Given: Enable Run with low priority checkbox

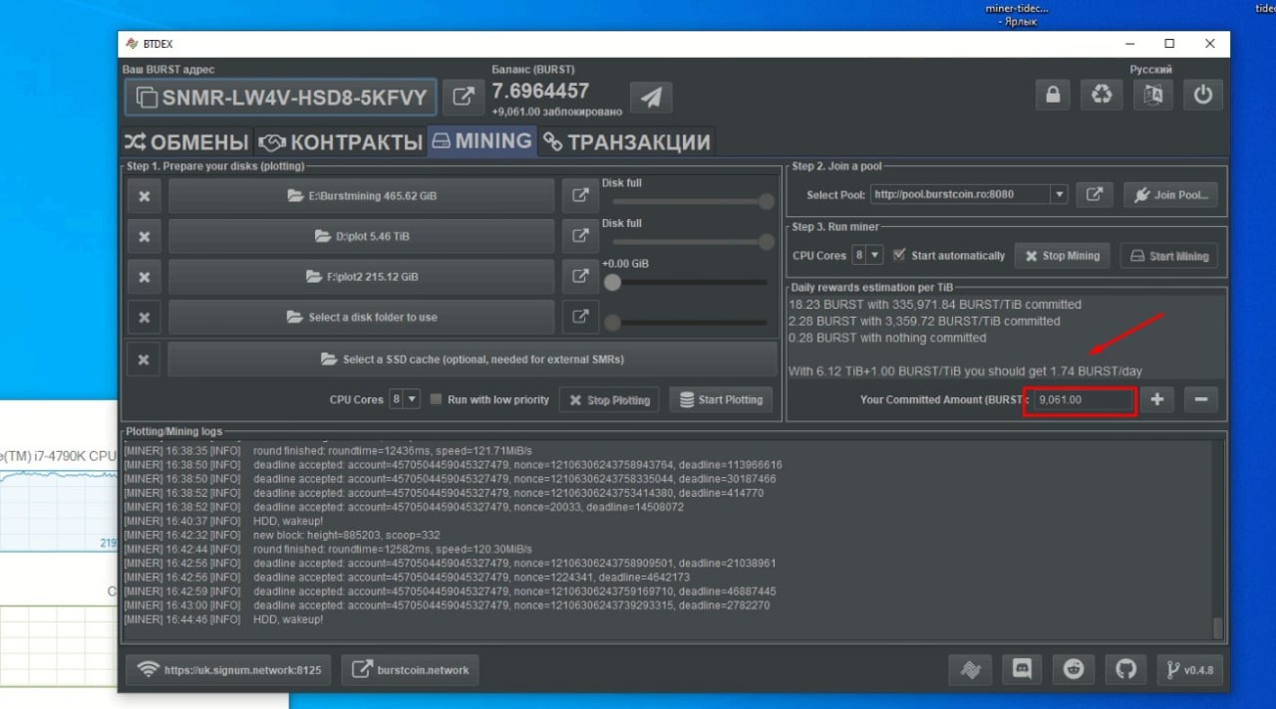Looking at the screenshot, I should 437,399.
